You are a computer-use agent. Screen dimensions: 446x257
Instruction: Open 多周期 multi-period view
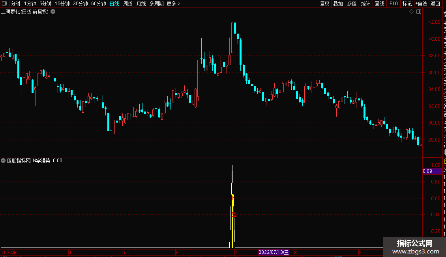click(156, 4)
